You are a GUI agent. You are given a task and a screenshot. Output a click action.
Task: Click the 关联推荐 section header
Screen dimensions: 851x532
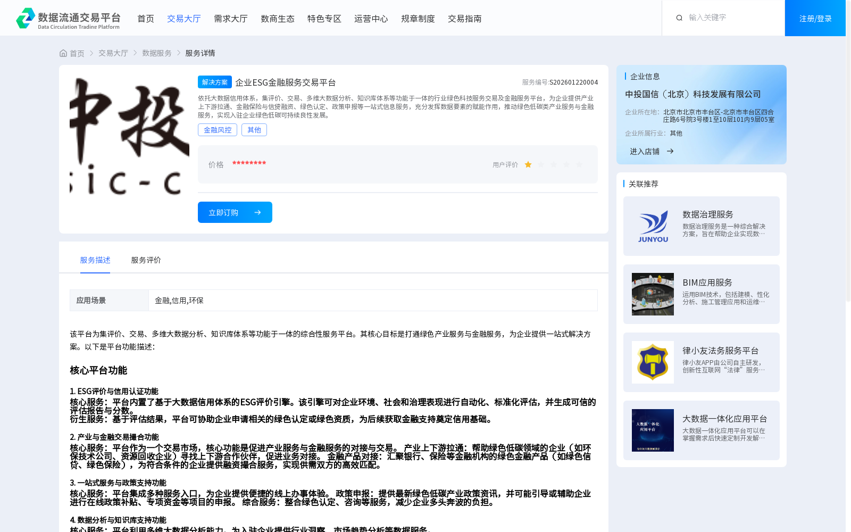tap(644, 184)
